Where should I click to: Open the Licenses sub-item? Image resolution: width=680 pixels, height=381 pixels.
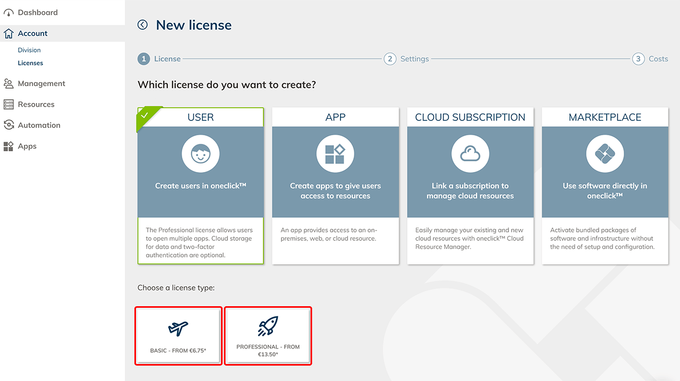point(30,63)
